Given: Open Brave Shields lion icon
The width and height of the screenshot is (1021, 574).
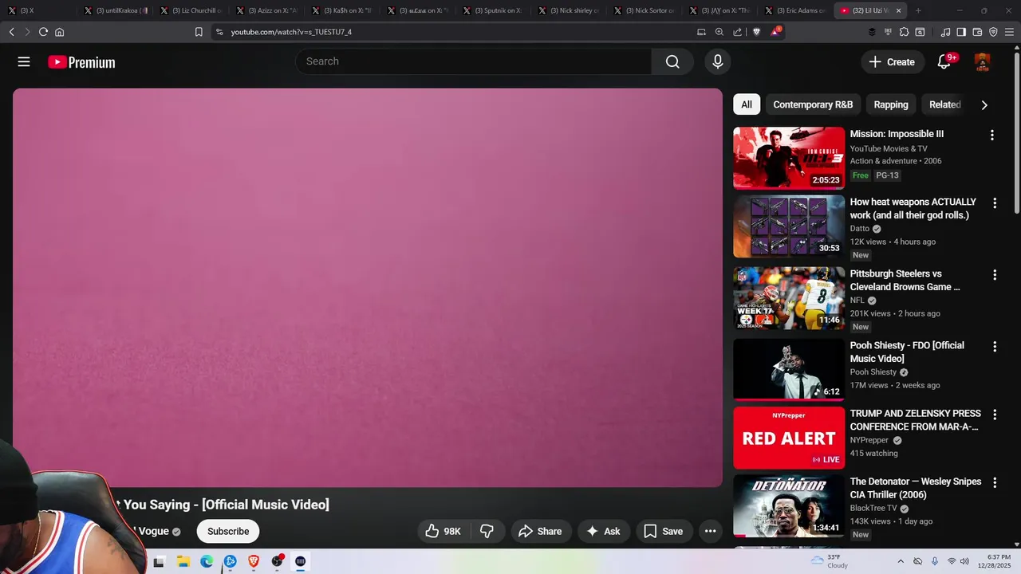Looking at the screenshot, I should point(757,32).
